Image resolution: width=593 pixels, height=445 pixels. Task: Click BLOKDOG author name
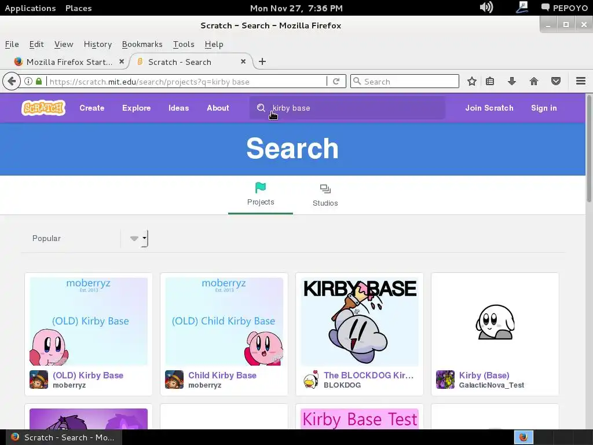coord(342,385)
